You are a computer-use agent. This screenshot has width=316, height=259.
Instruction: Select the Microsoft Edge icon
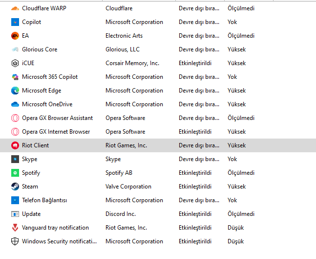click(15, 91)
